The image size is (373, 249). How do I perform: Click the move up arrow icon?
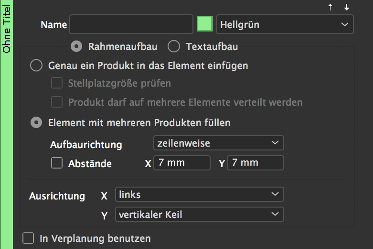click(330, 7)
